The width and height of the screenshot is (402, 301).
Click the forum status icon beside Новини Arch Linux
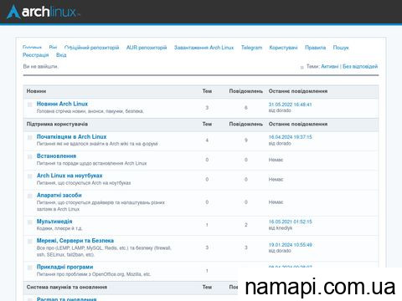[30, 105]
